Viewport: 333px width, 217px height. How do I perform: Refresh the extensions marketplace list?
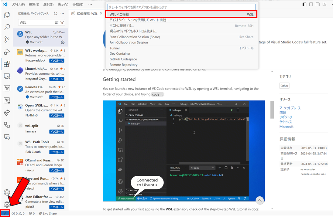pyautogui.click(x=55, y=13)
